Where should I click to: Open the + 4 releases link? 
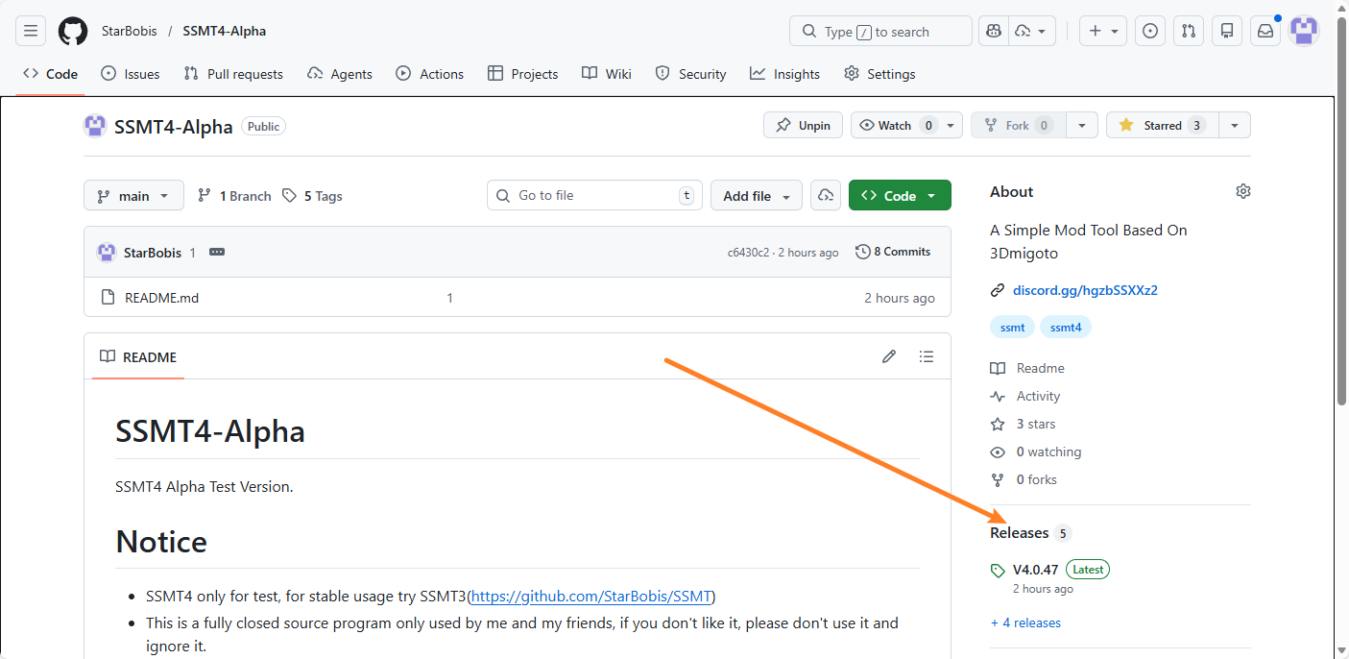point(1025,622)
